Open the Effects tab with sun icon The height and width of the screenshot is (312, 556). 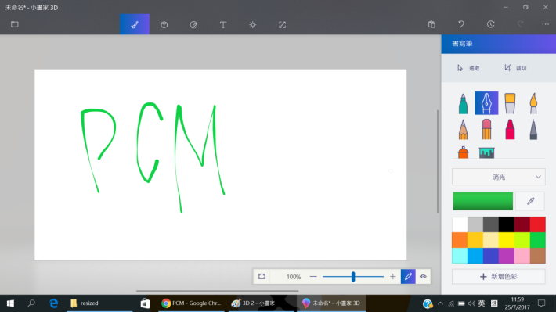point(252,24)
